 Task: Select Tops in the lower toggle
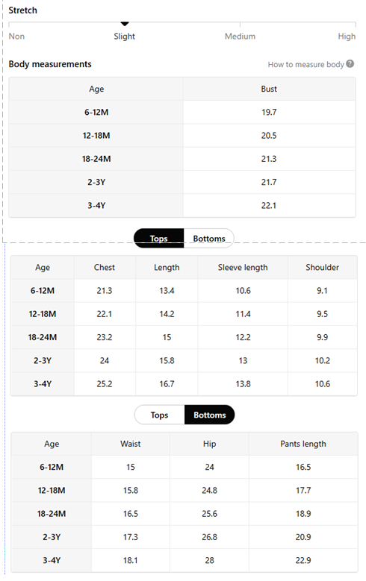tap(159, 415)
